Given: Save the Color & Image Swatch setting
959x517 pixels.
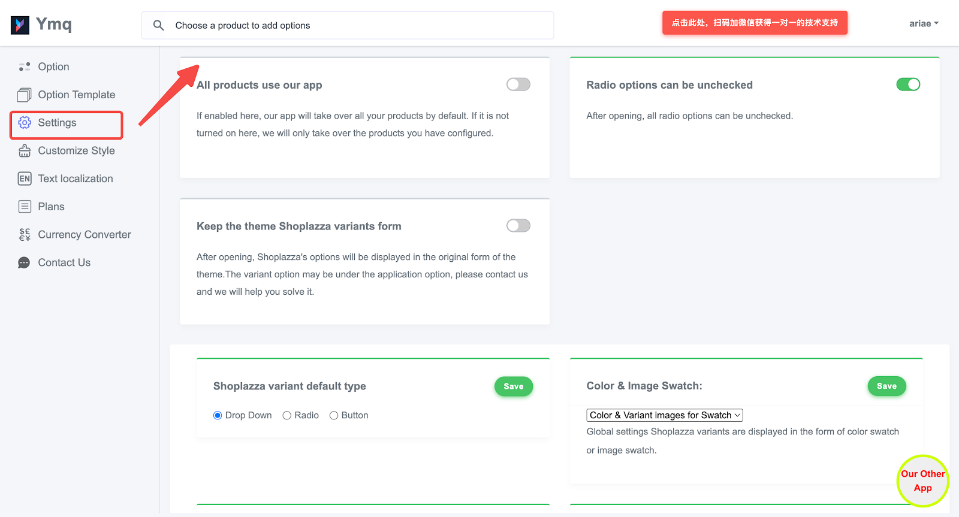Looking at the screenshot, I should [886, 386].
